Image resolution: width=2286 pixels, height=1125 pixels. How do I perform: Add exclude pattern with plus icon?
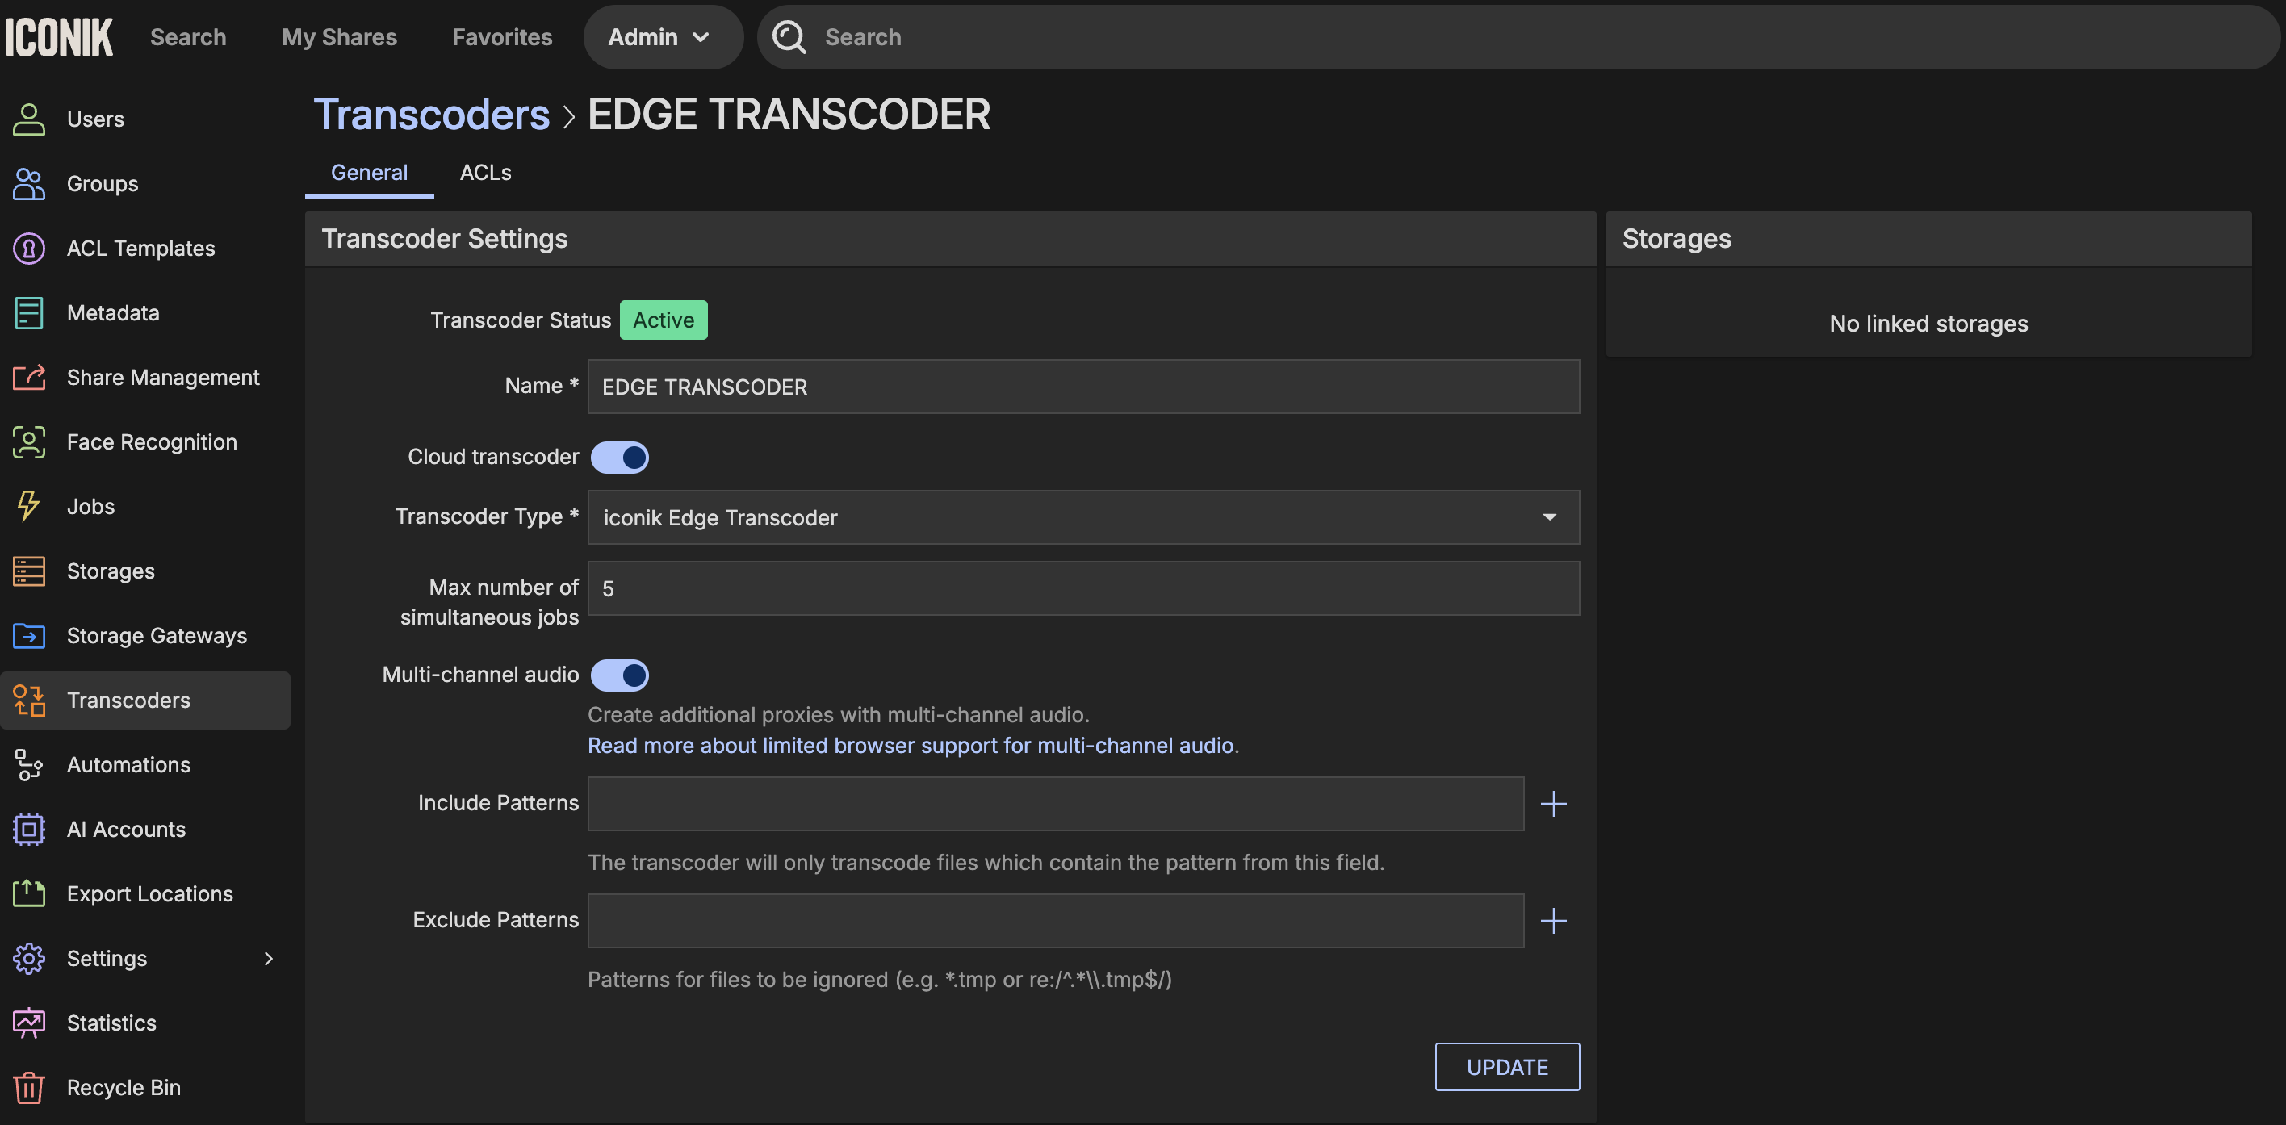[1553, 921]
